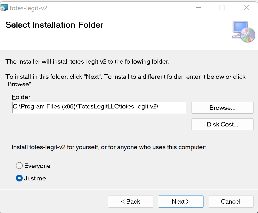Click the computer and CD graphic
The image size is (258, 213).
(x=243, y=32)
